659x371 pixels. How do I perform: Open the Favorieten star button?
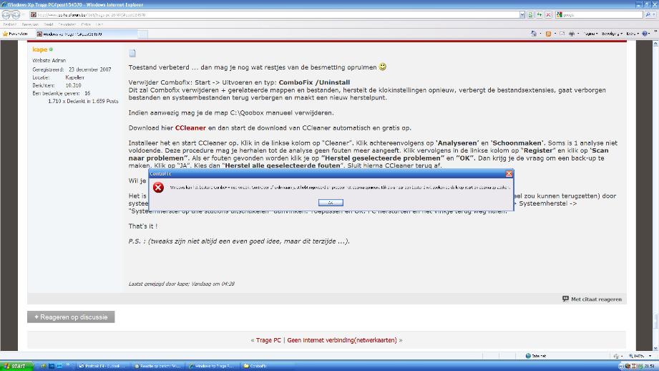pyautogui.click(x=15, y=34)
